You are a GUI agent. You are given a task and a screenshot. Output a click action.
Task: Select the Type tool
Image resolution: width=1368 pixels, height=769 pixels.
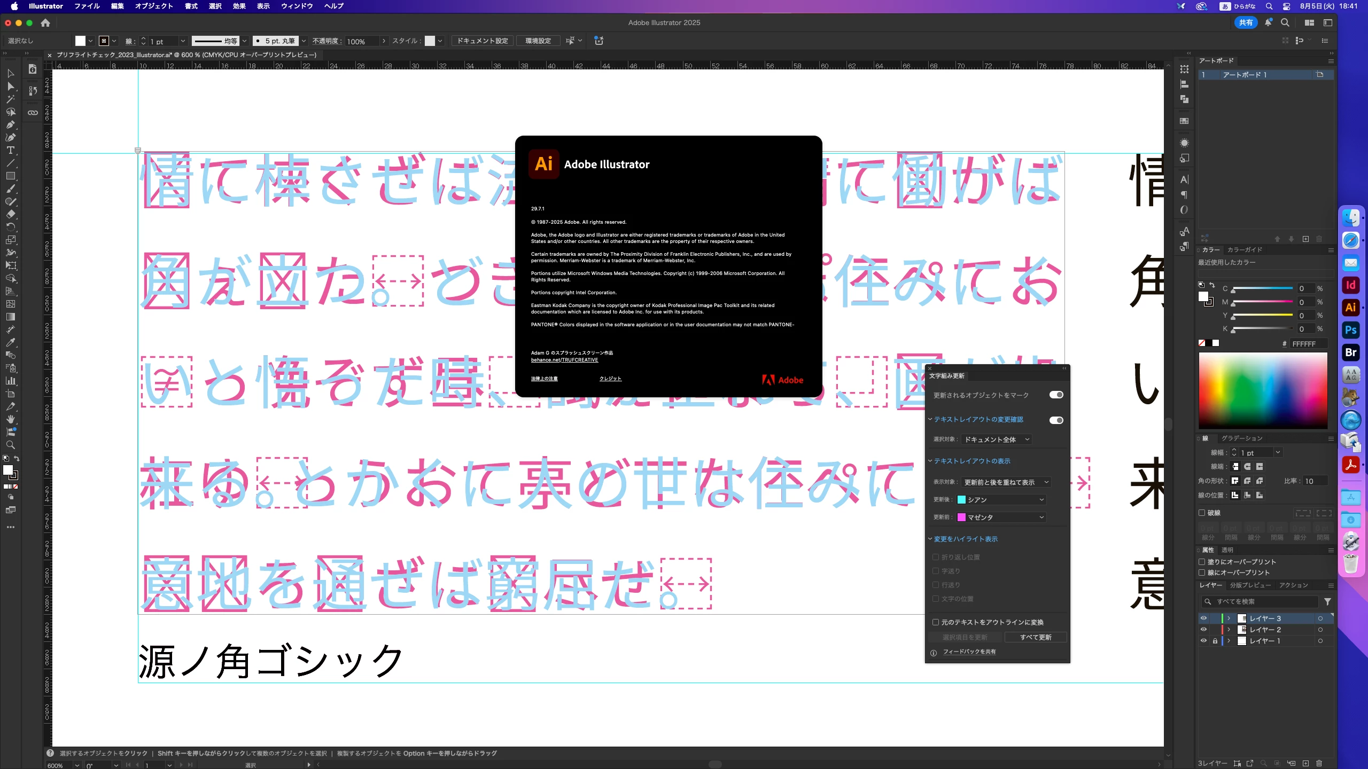pos(10,150)
